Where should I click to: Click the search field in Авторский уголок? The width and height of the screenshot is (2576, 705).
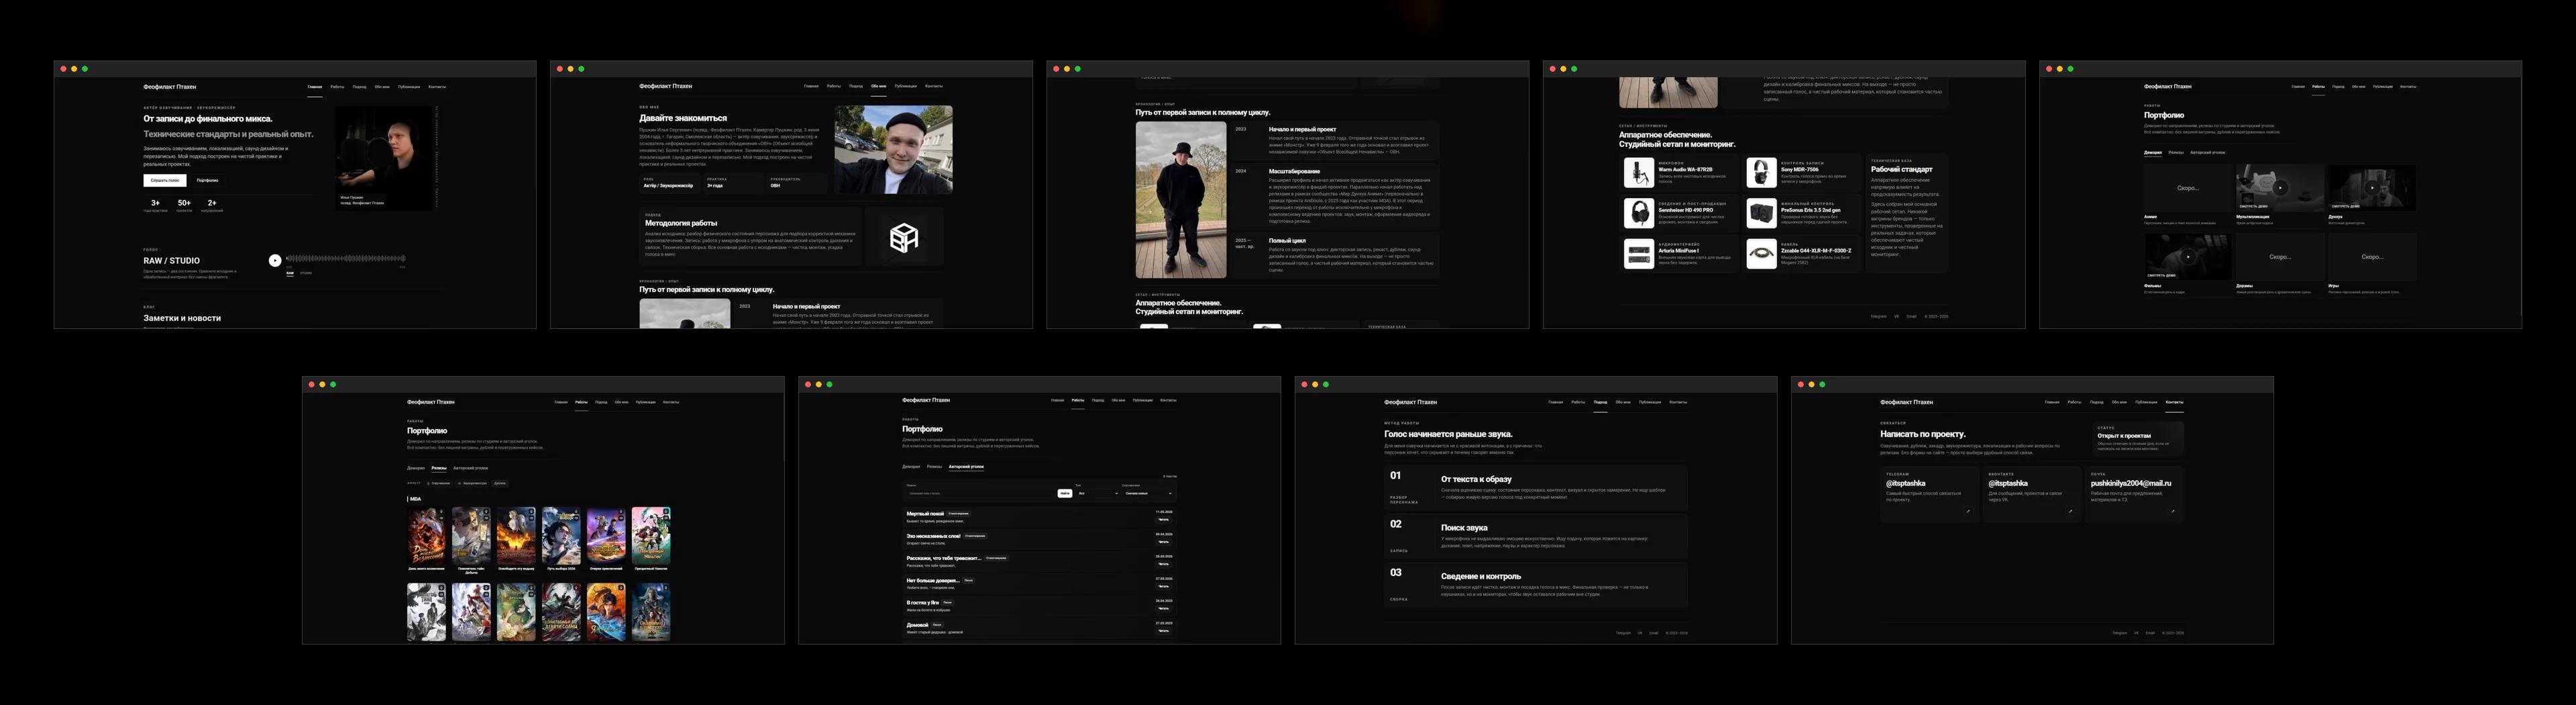tap(980, 493)
